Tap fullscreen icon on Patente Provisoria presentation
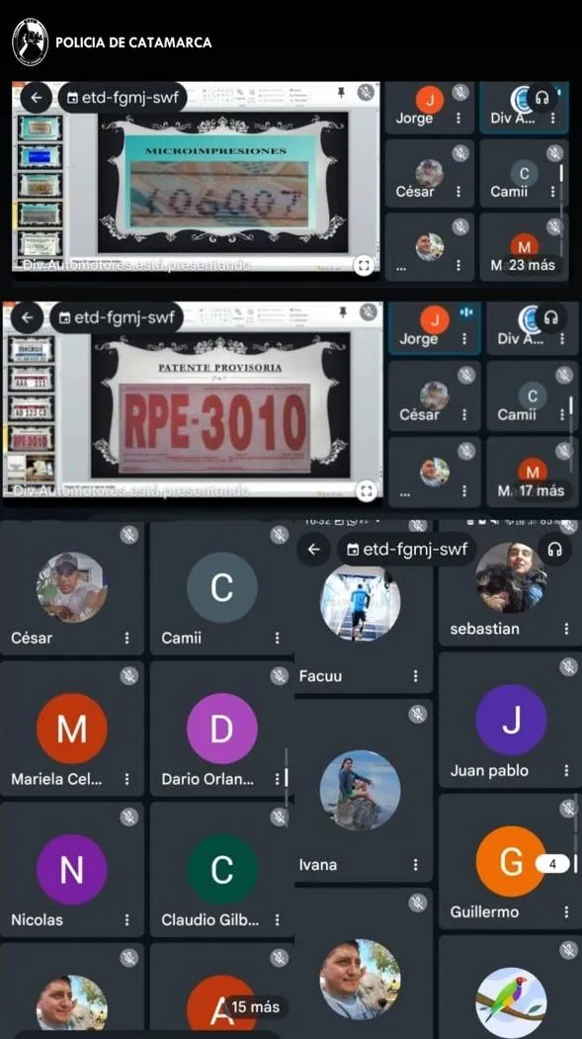582x1039 pixels. (367, 491)
